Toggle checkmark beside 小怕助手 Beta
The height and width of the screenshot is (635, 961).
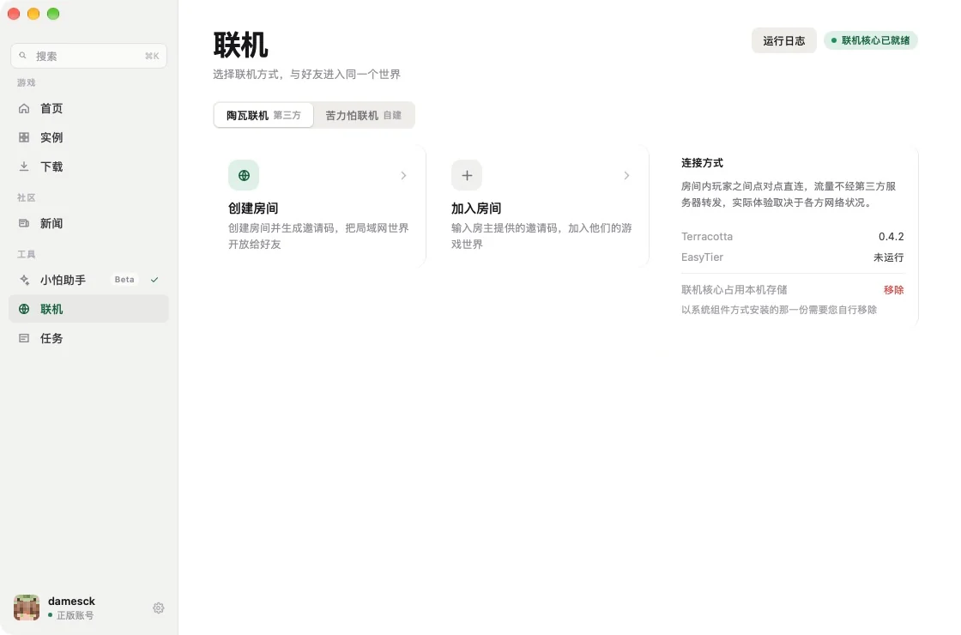pyautogui.click(x=154, y=280)
